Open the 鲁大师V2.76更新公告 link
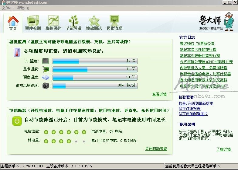Screen dimensions: 238x171 click(197, 44)
